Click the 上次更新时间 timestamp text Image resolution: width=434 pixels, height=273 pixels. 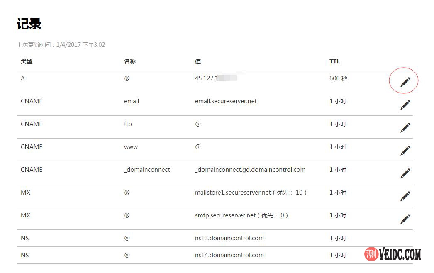[x=61, y=45]
